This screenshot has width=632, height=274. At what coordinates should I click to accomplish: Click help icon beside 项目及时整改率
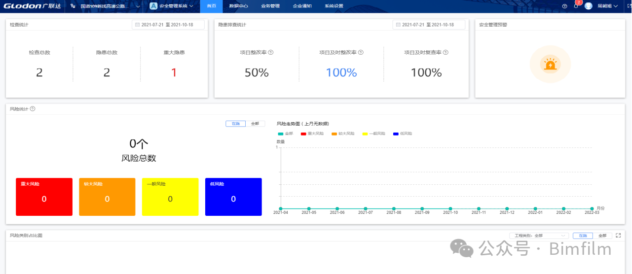coord(361,52)
